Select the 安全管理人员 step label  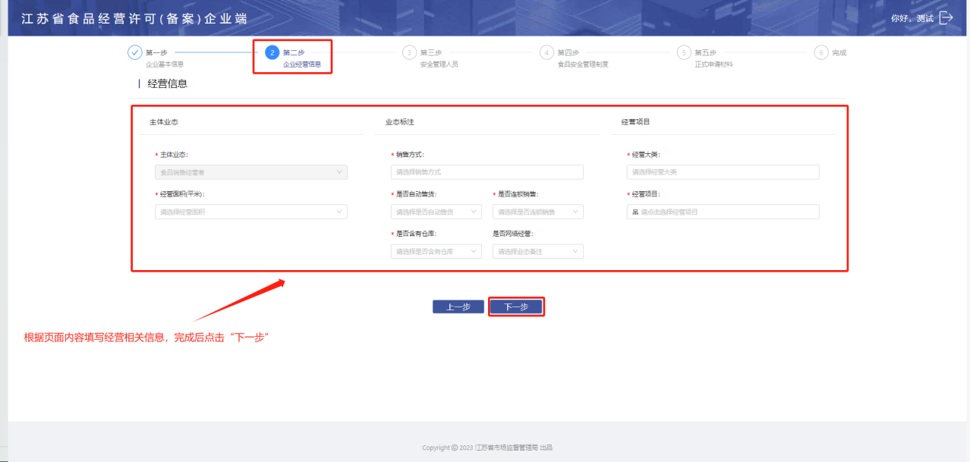coord(439,64)
